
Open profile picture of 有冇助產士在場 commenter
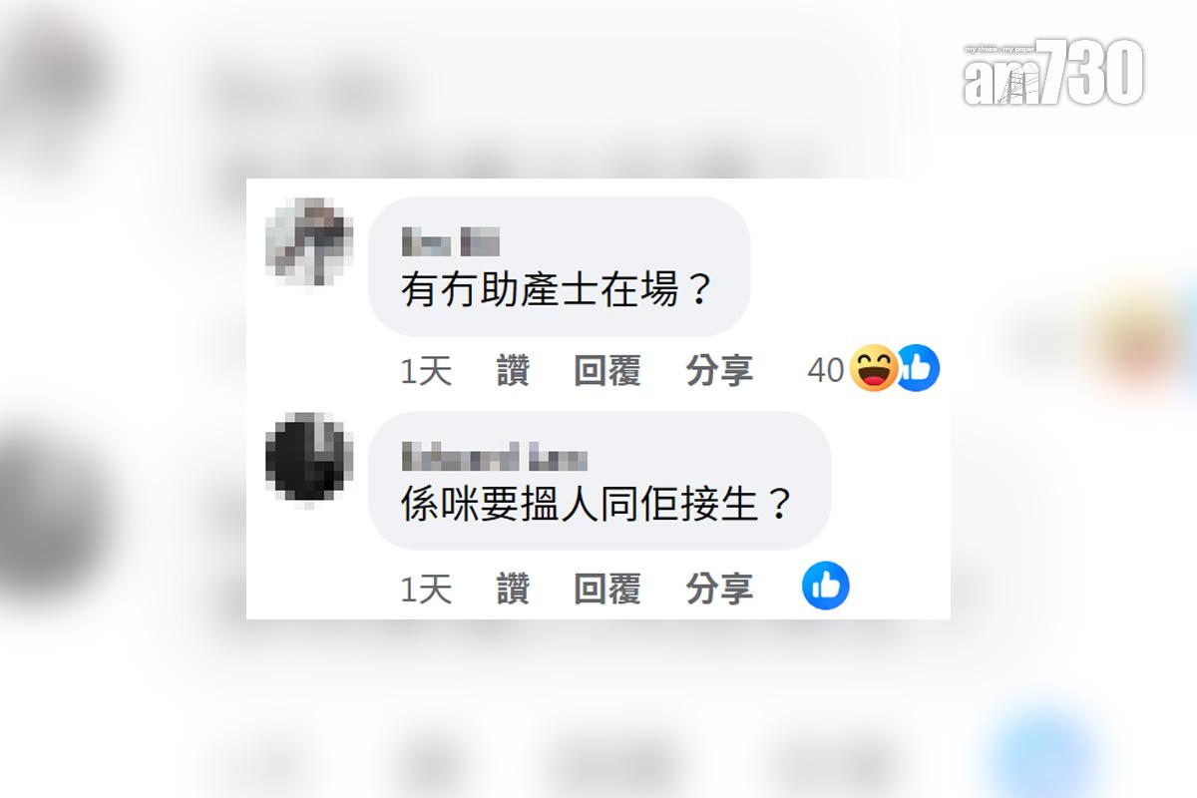click(309, 243)
